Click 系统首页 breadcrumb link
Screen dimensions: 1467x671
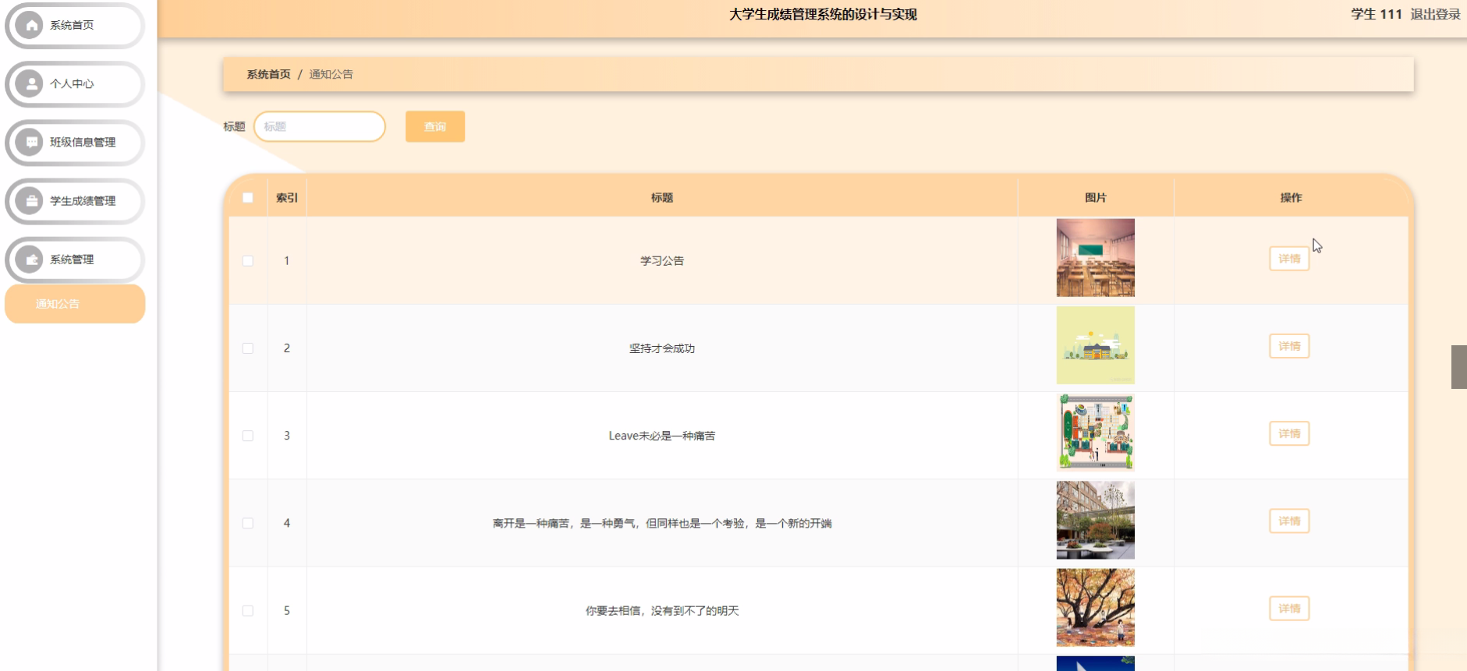pos(268,74)
